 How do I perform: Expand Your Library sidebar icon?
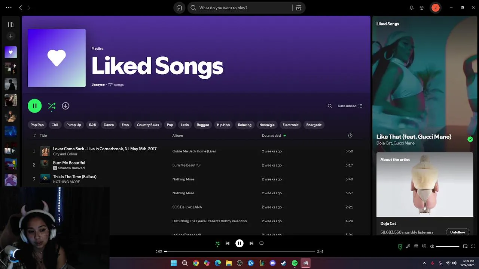tap(10, 25)
